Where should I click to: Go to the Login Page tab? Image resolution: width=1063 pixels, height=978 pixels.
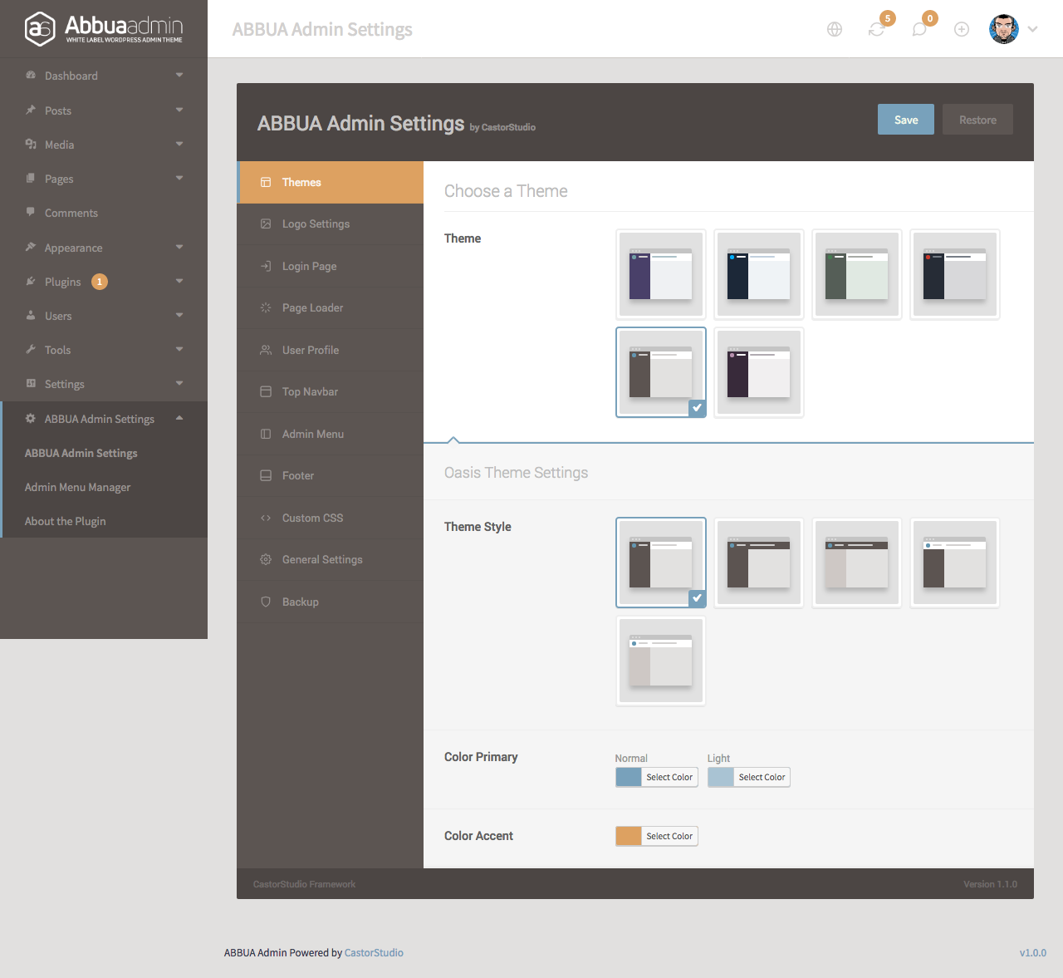[331, 266]
